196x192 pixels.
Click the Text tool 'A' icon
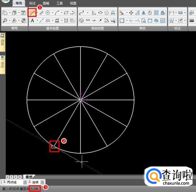[x=32, y=21]
